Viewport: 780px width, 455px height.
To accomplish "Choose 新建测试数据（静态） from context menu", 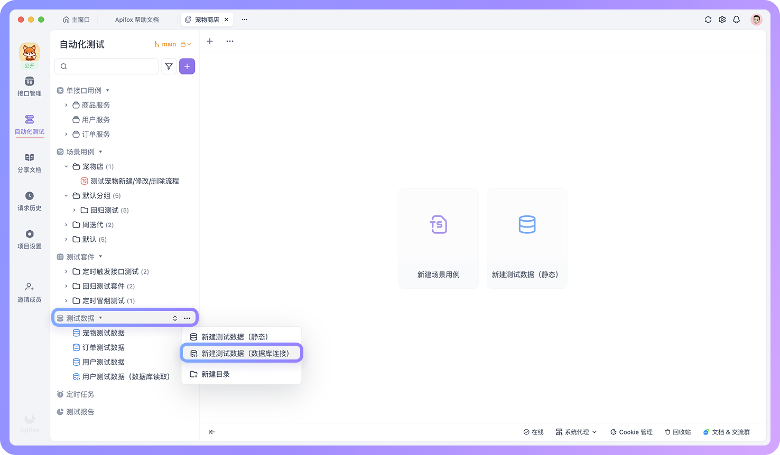I will 242,337.
